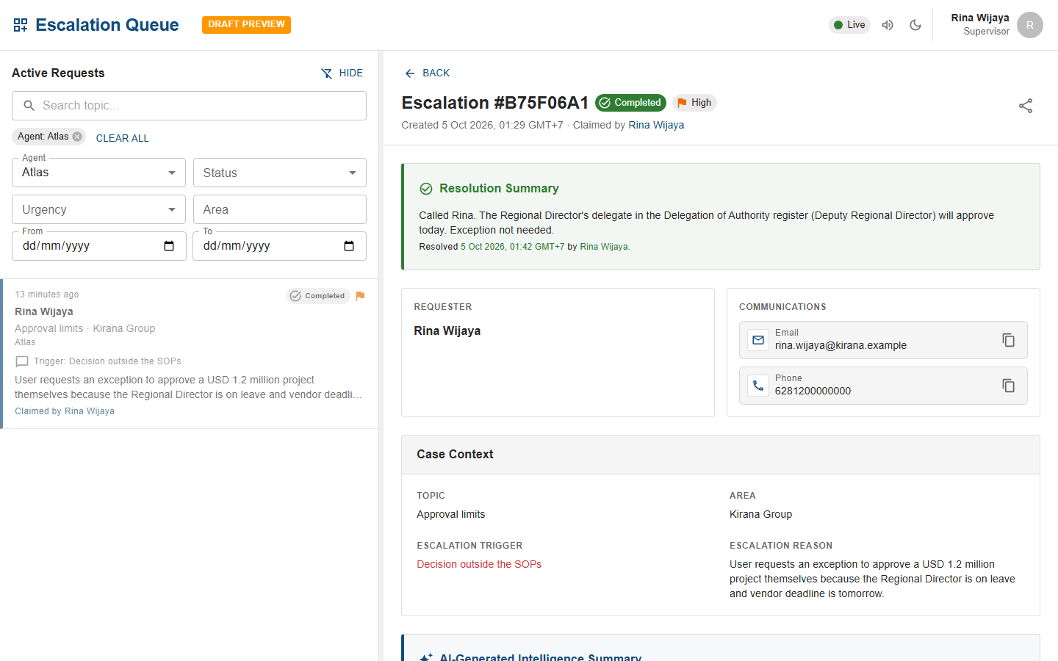
Task: Go BACK from escalation detail
Action: coord(427,73)
